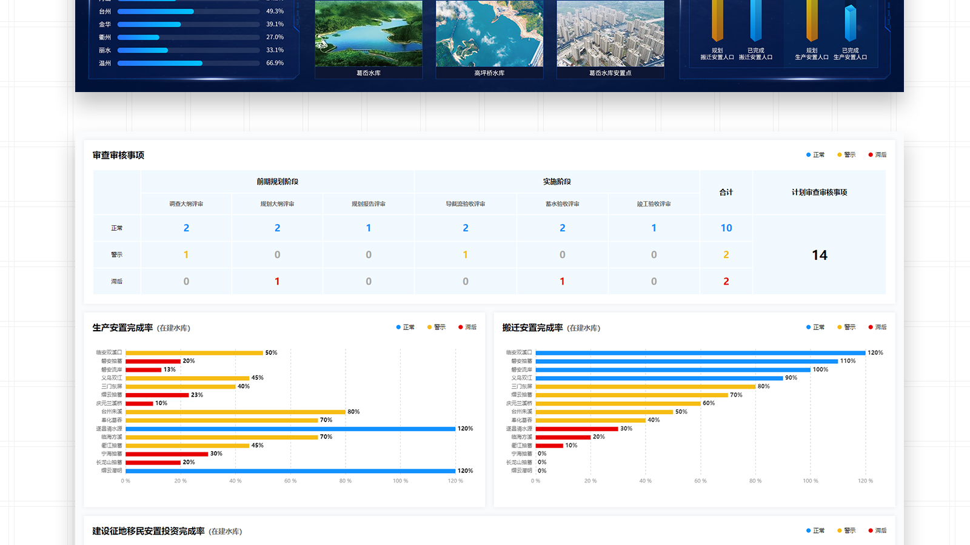Toggle 滞后 legend in 搬迁安置完成率 chart
970x545 pixels.
[x=877, y=328]
